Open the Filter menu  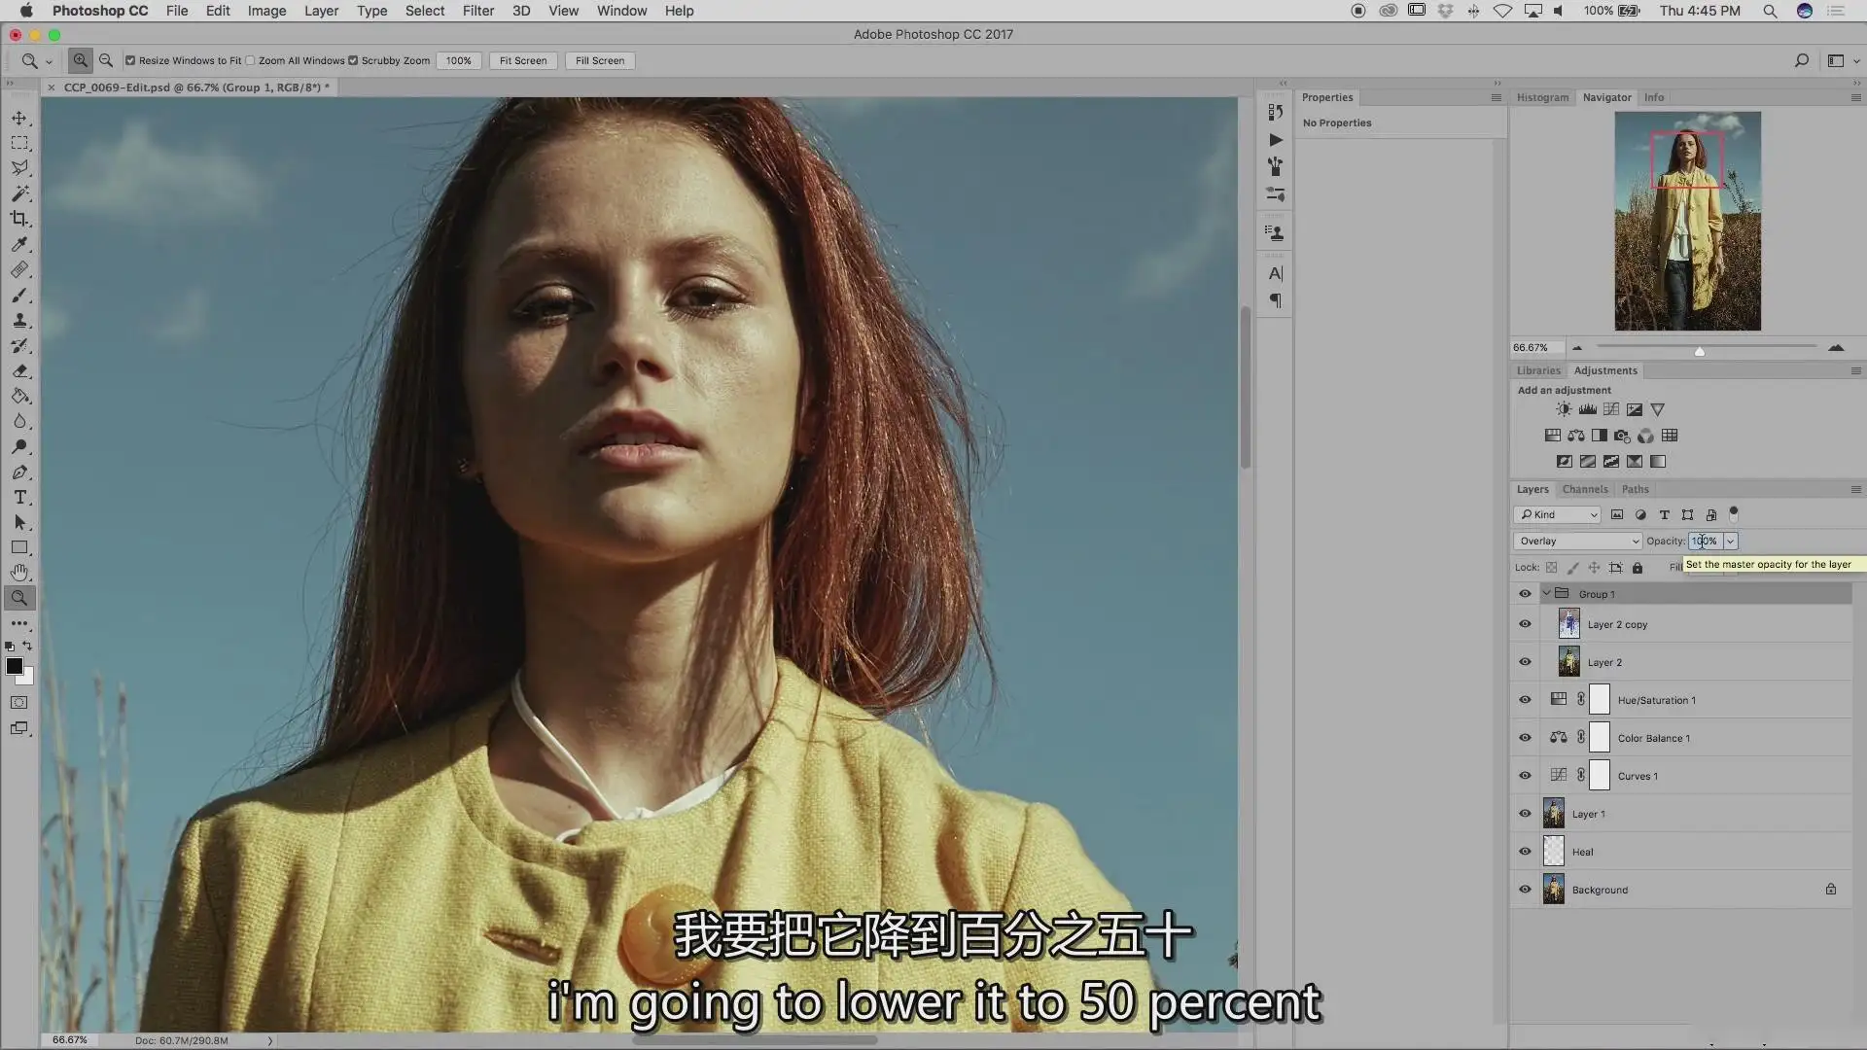click(477, 11)
